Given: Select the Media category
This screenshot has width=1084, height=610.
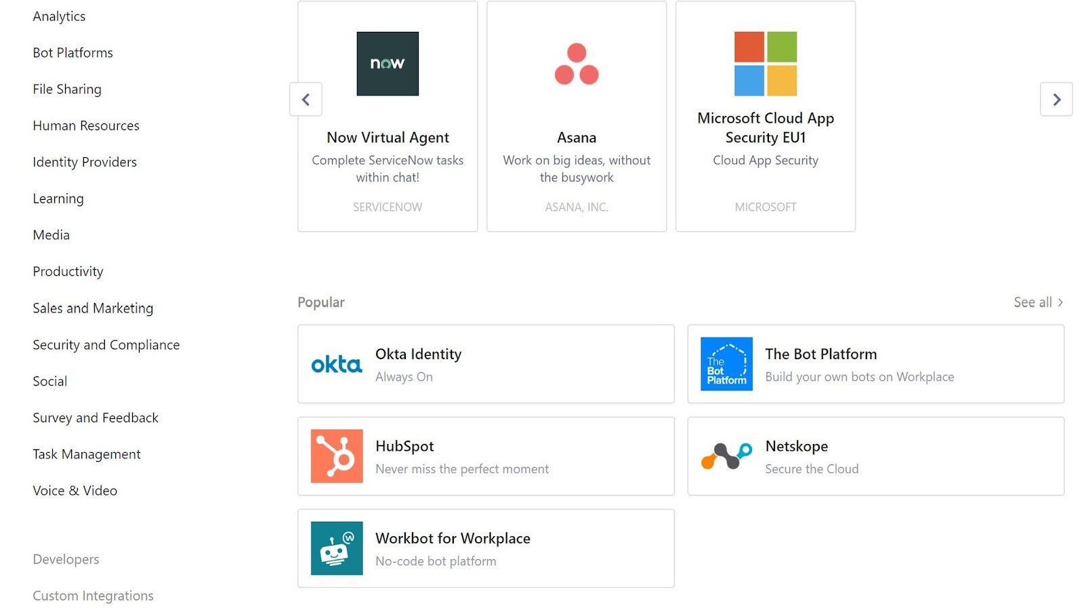Looking at the screenshot, I should (x=51, y=235).
